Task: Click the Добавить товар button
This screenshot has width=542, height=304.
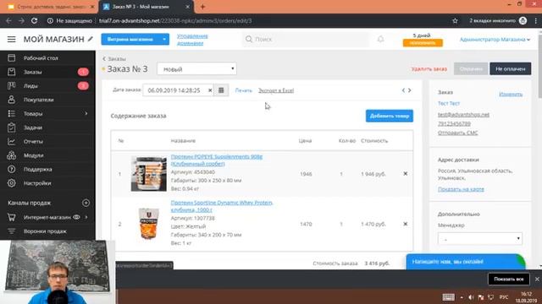Action: tap(390, 116)
